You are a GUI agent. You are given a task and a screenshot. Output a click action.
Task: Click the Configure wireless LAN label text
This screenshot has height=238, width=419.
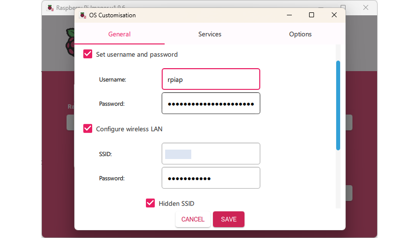click(x=129, y=129)
